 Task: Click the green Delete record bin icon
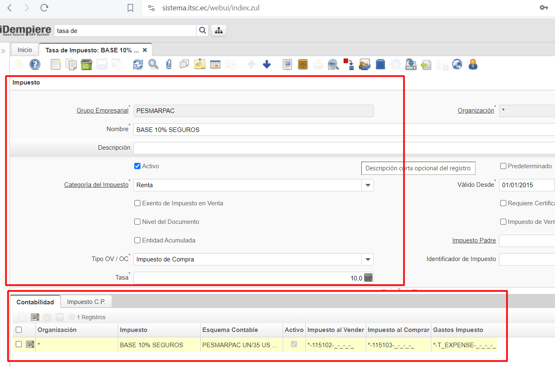87,64
